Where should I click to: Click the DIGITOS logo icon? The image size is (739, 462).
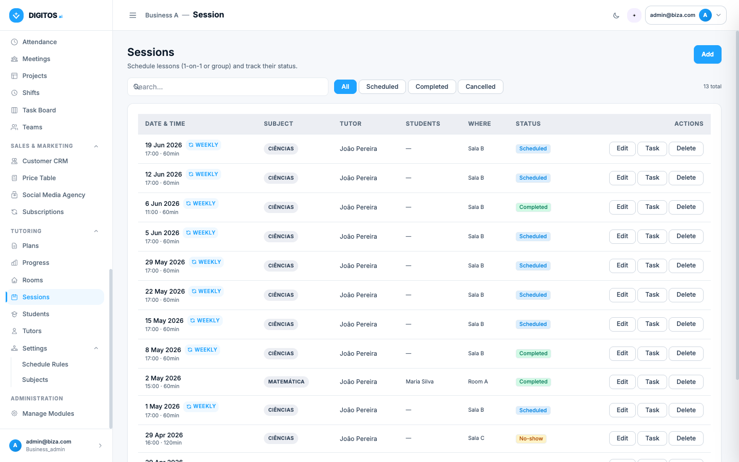[16, 15]
